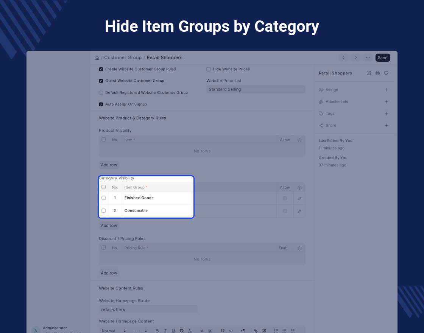The image size is (424, 333).
Task: Toggle Allow for Consumable row
Action: [285, 211]
